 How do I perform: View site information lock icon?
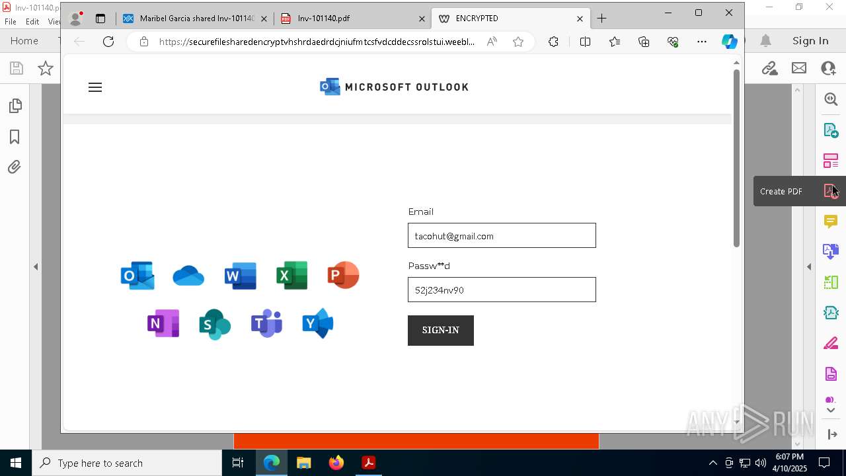coord(143,42)
